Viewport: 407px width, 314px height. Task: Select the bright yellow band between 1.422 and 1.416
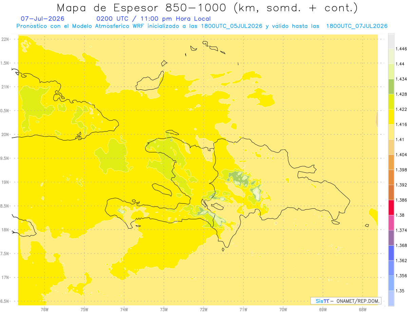click(x=391, y=117)
